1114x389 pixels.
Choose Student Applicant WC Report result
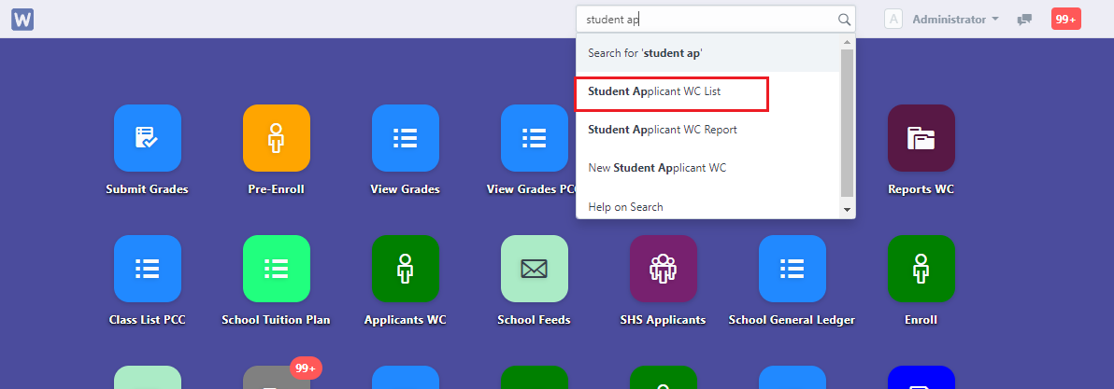[708, 130]
